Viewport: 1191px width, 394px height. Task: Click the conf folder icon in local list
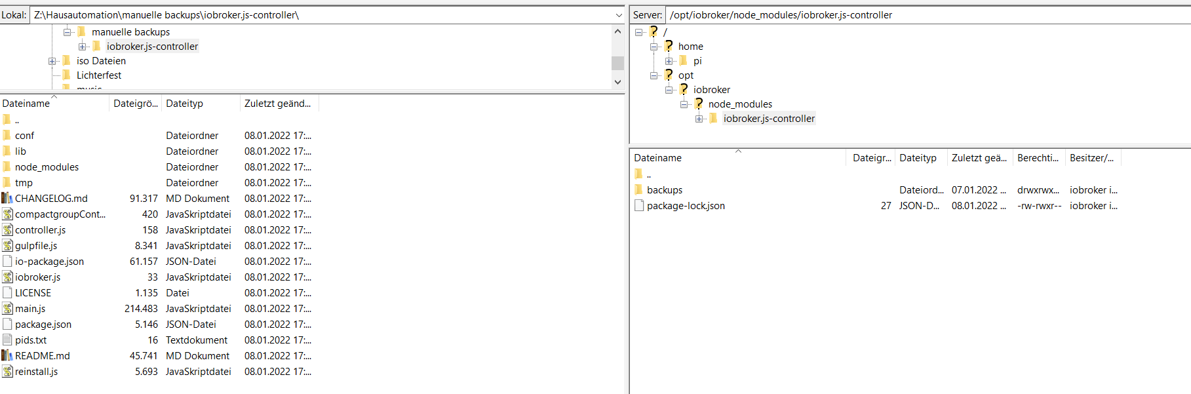pos(7,135)
